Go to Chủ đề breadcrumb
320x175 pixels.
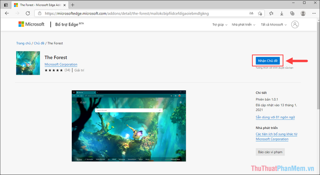[x=39, y=43]
